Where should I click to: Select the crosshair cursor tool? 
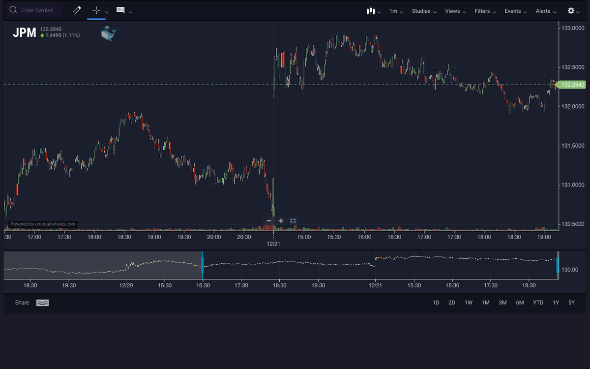click(96, 10)
